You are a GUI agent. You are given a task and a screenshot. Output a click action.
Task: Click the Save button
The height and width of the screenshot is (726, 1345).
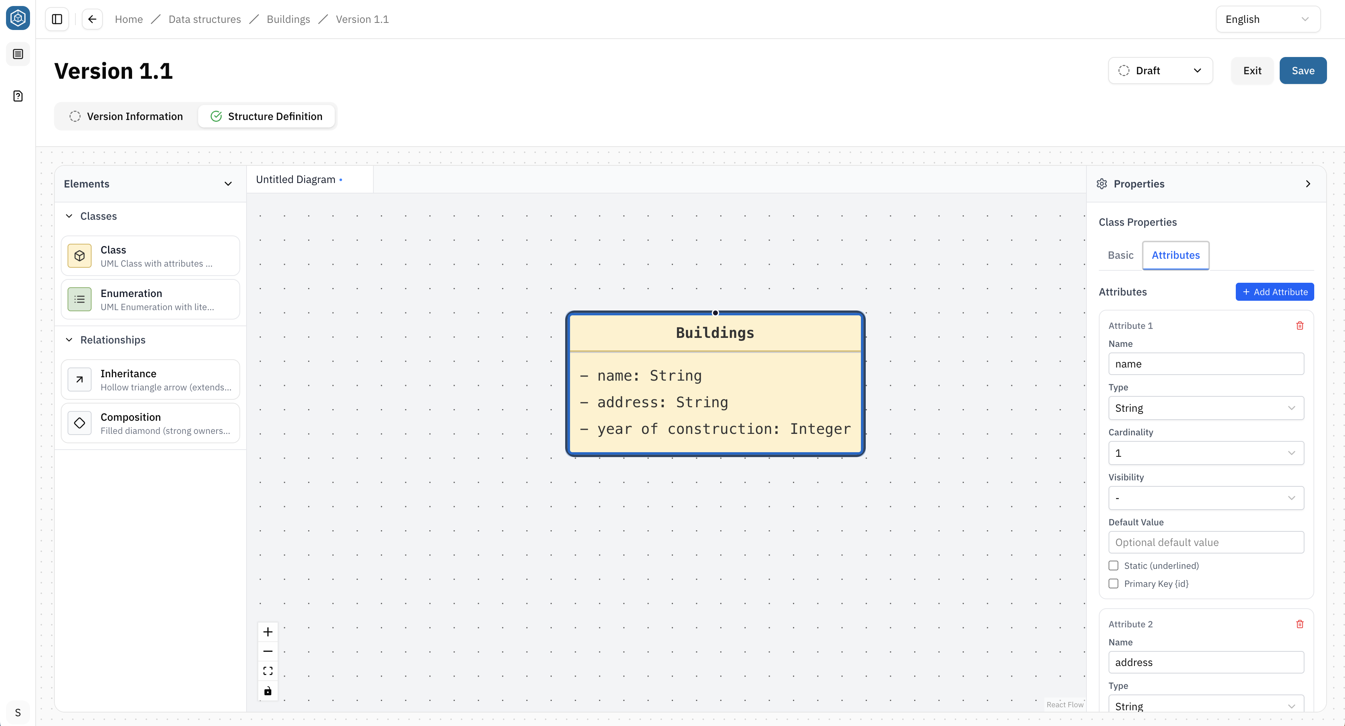click(x=1303, y=70)
